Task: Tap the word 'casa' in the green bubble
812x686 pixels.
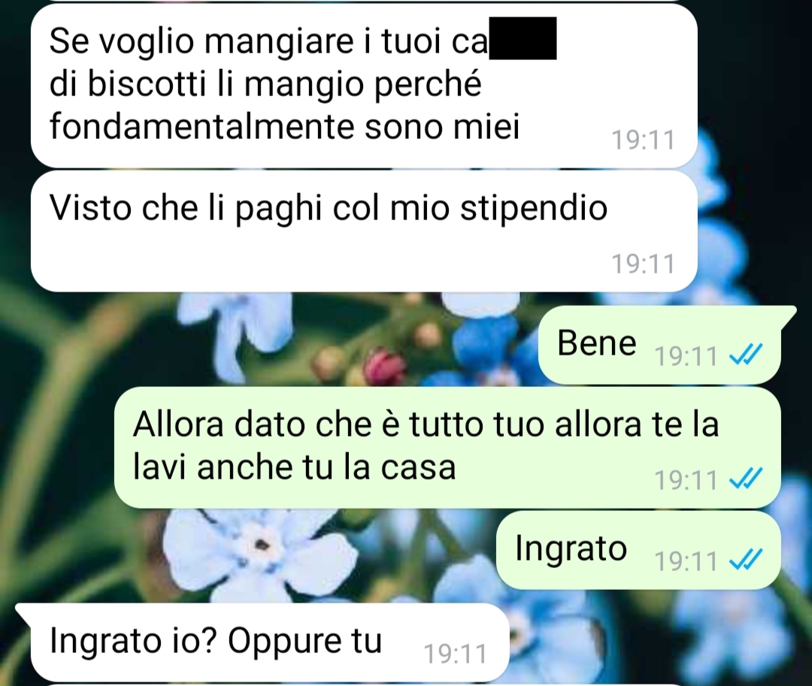Action: pos(419,467)
